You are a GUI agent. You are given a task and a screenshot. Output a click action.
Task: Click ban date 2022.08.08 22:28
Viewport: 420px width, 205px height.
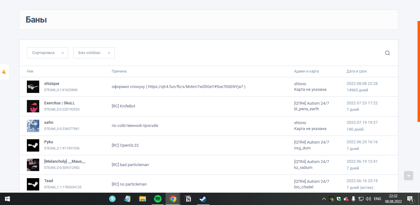[x=362, y=84]
